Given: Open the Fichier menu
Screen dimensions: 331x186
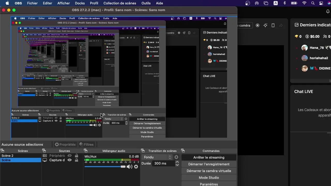Looking at the screenshot, I should tap(32, 3).
